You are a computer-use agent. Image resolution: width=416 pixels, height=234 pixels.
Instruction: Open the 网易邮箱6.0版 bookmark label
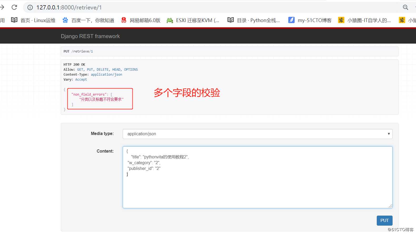[145, 20]
